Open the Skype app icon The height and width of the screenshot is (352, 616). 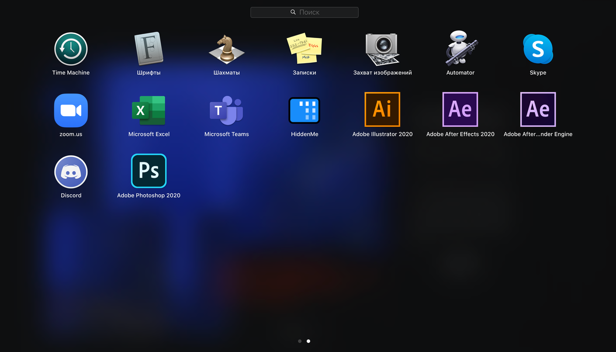538,49
